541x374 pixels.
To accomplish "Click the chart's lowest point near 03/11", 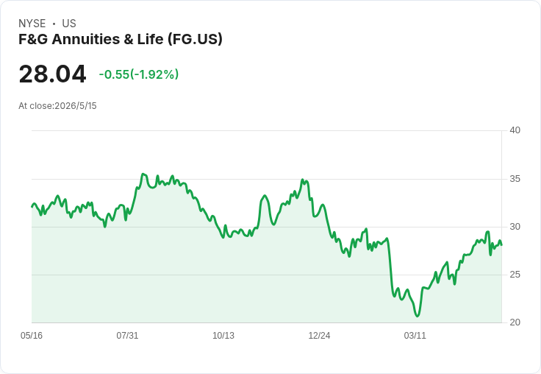I will [x=418, y=316].
